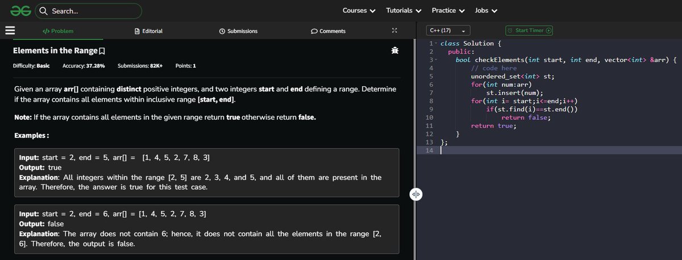Click the 'Points: 1' text

[186, 66]
